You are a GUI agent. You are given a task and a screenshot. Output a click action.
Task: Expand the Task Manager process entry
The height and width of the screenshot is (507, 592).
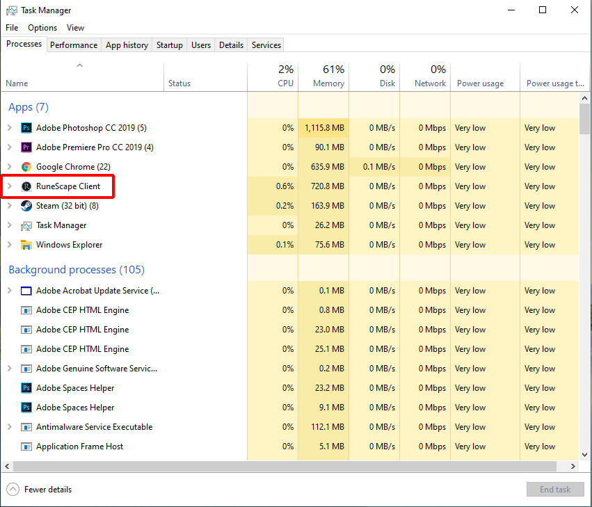[10, 225]
